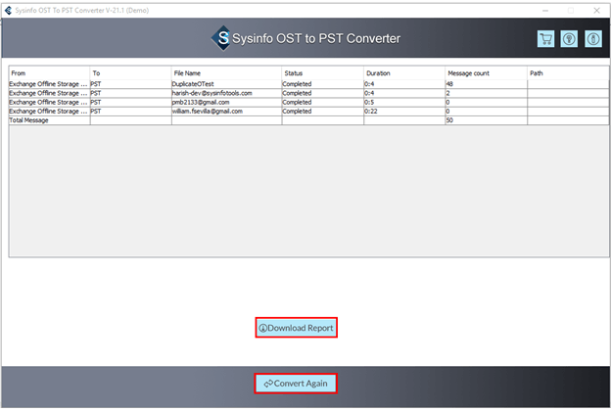The width and height of the screenshot is (611, 411).
Task: Select the william.fsevilla@gmail.com cell
Action: [226, 111]
